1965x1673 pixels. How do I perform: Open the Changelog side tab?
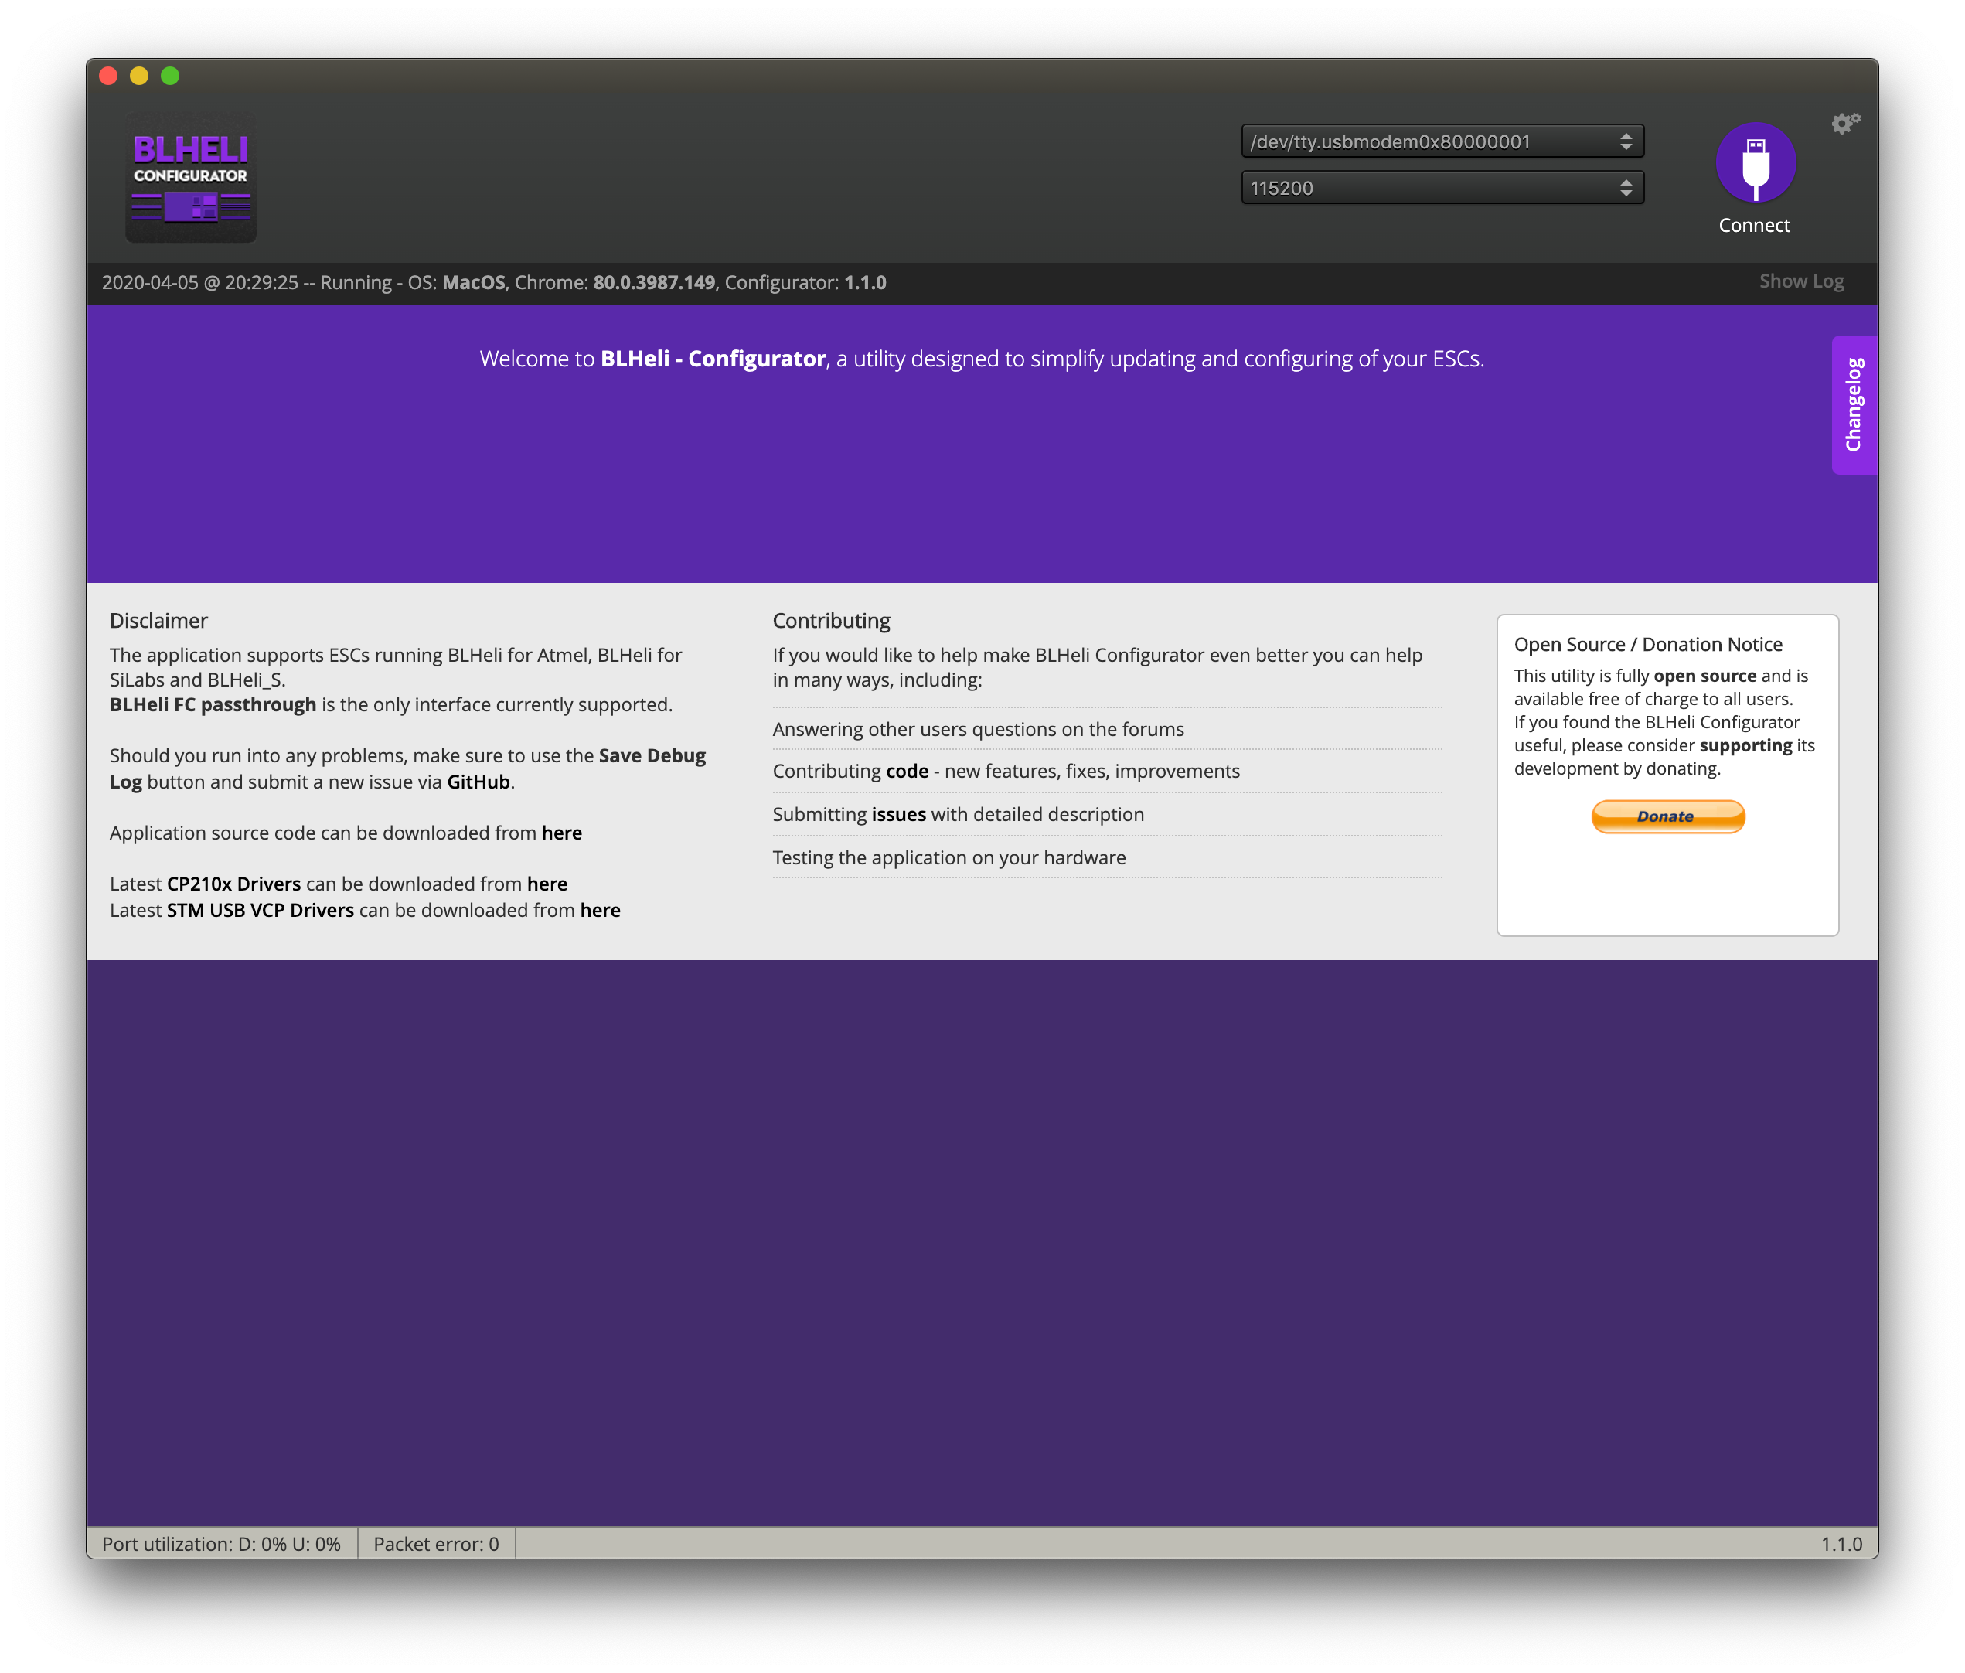pyautogui.click(x=1854, y=405)
